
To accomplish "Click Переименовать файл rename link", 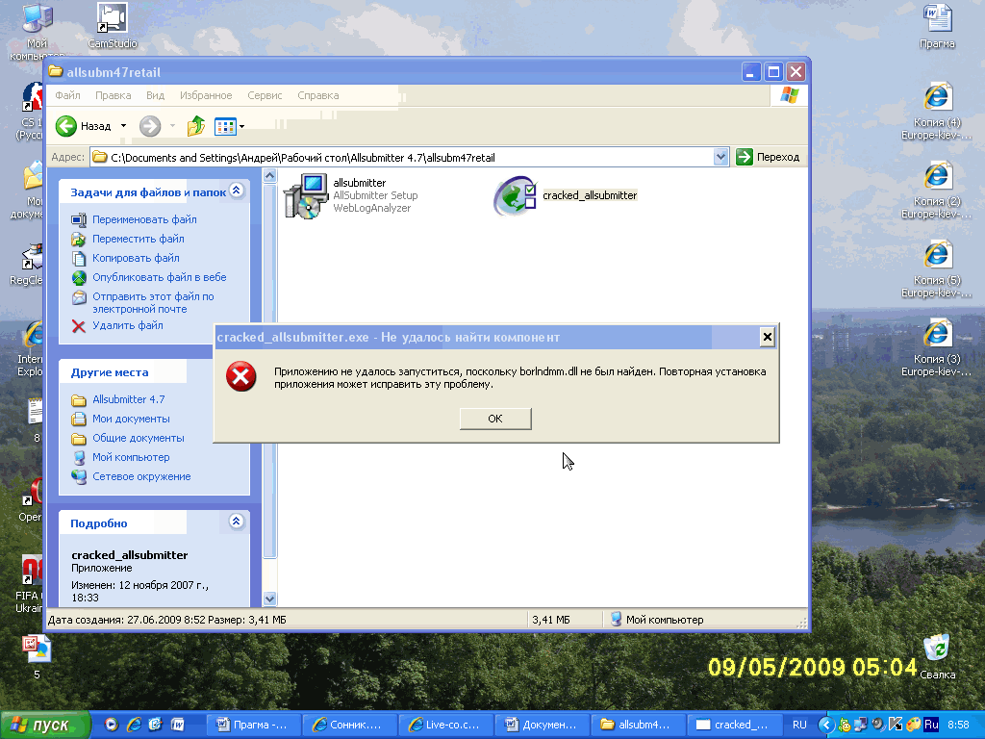I will [144, 219].
